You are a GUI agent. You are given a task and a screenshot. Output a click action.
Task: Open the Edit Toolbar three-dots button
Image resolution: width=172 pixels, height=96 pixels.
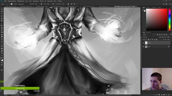[x=2, y=55]
